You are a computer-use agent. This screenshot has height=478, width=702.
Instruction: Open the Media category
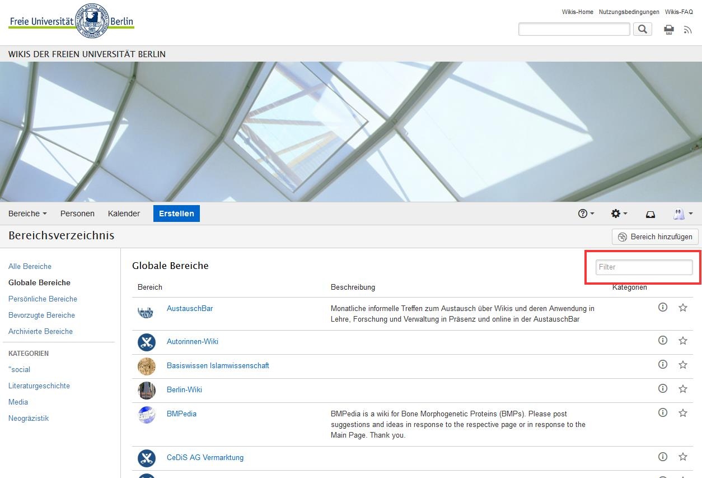(x=18, y=402)
